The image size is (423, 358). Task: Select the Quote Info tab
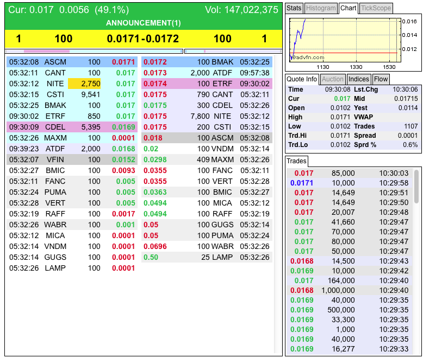coord(302,79)
